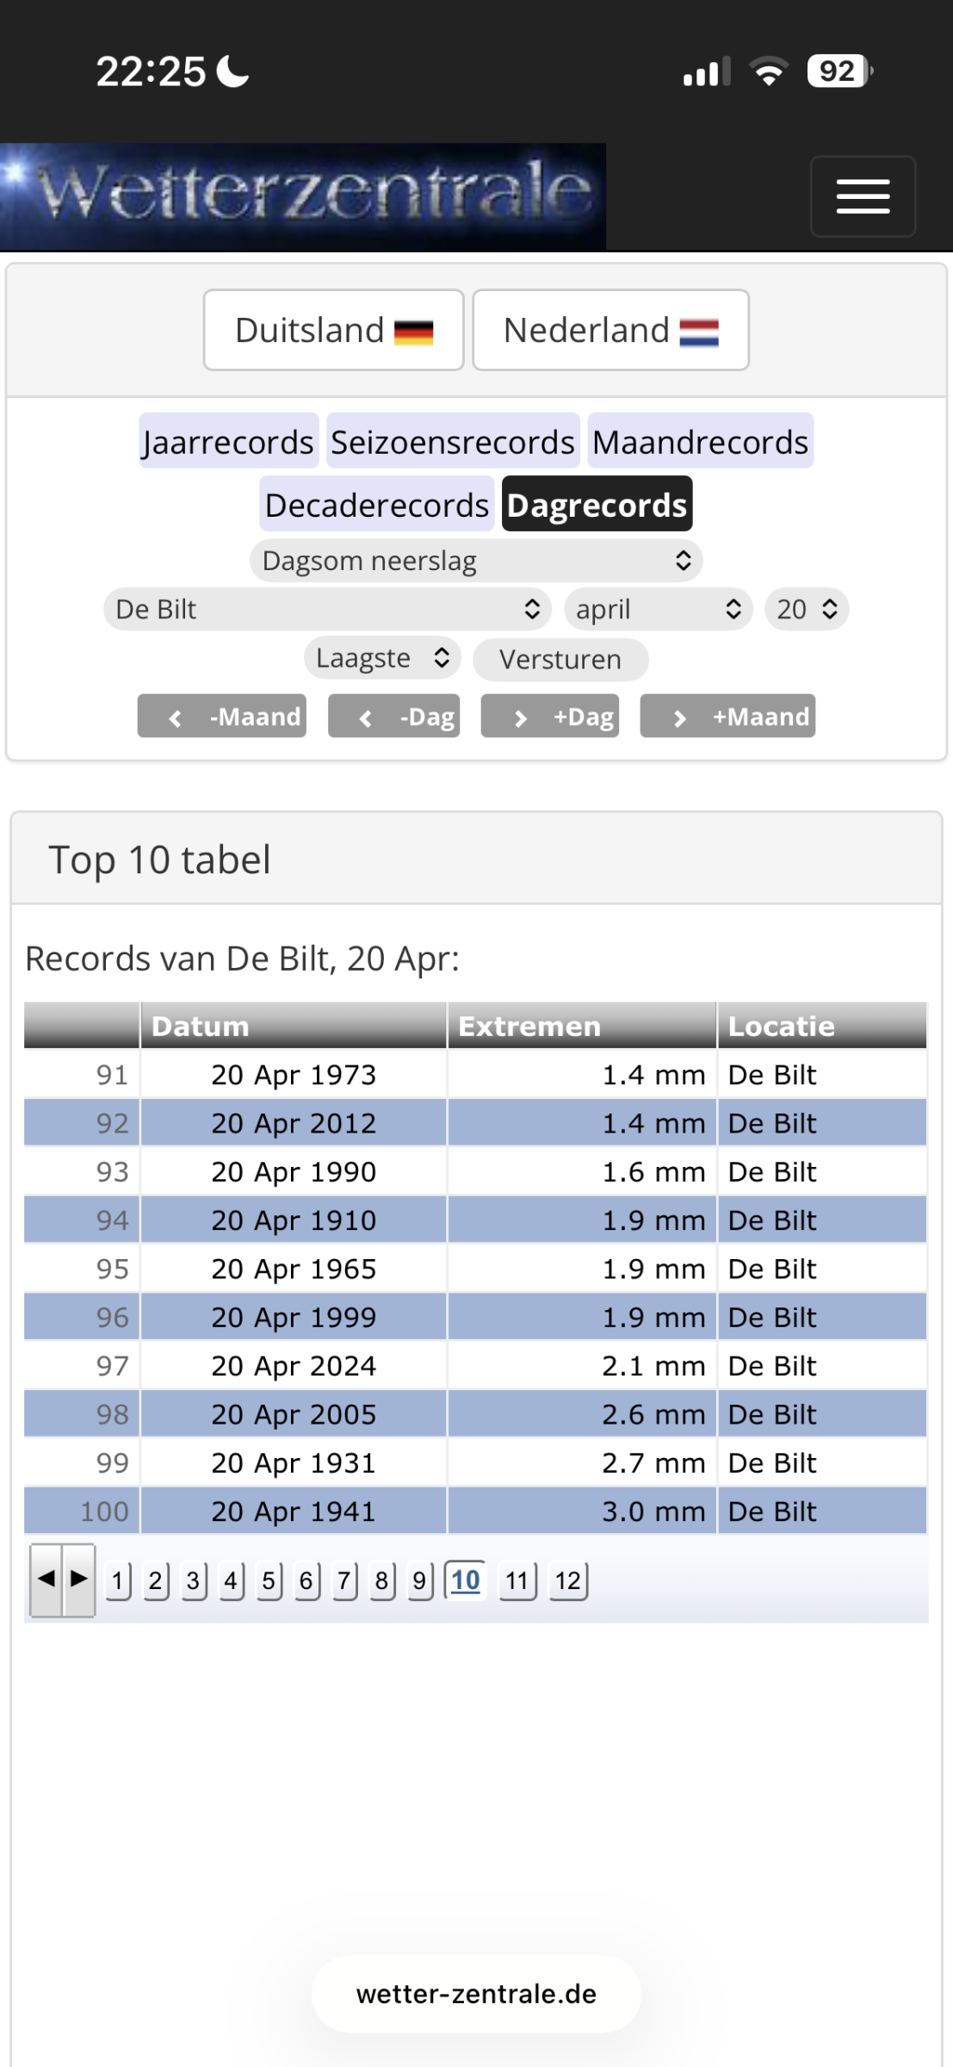Select the Decaderecords tab
Screen dimensions: 953x2067
click(x=377, y=505)
